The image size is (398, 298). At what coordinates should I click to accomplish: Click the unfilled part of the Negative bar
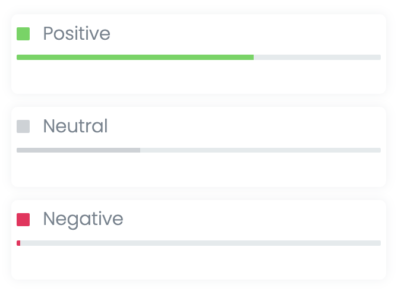(x=201, y=243)
